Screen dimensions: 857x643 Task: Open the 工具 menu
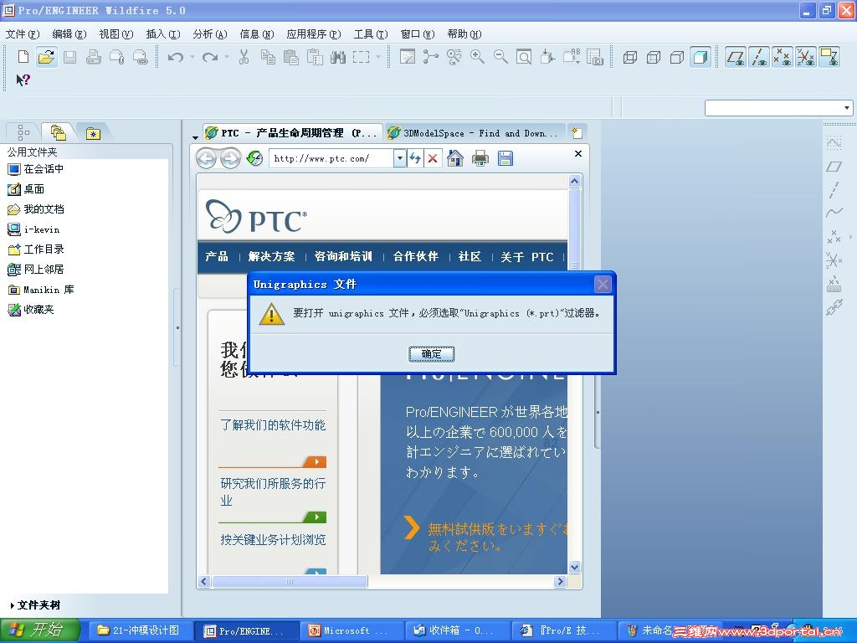tap(371, 33)
